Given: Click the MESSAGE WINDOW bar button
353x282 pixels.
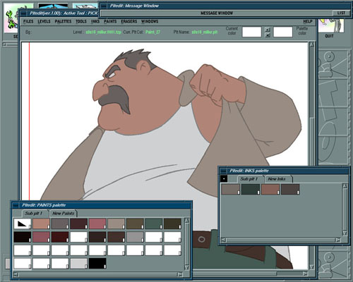Looking at the screenshot, I should tap(217, 13).
